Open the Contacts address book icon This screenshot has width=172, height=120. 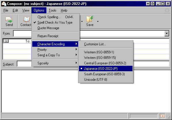tap(27, 19)
